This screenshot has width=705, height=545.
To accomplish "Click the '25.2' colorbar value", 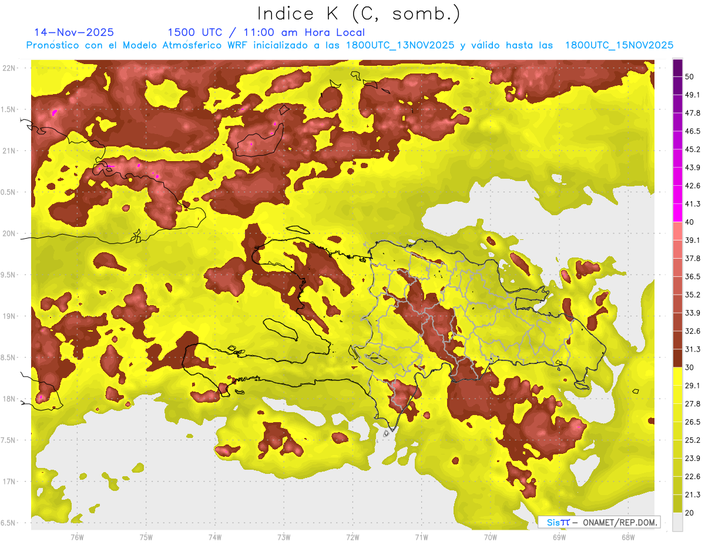I will 693,440.
